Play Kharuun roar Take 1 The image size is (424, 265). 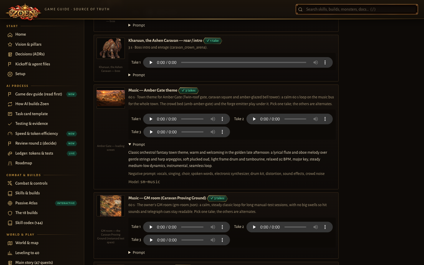coord(151,62)
